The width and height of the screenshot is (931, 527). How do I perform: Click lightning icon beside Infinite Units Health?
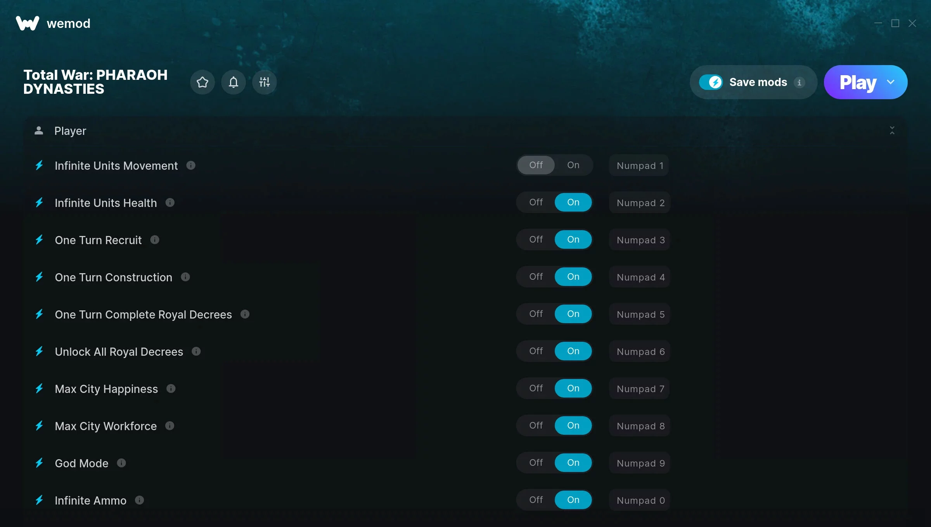(39, 203)
